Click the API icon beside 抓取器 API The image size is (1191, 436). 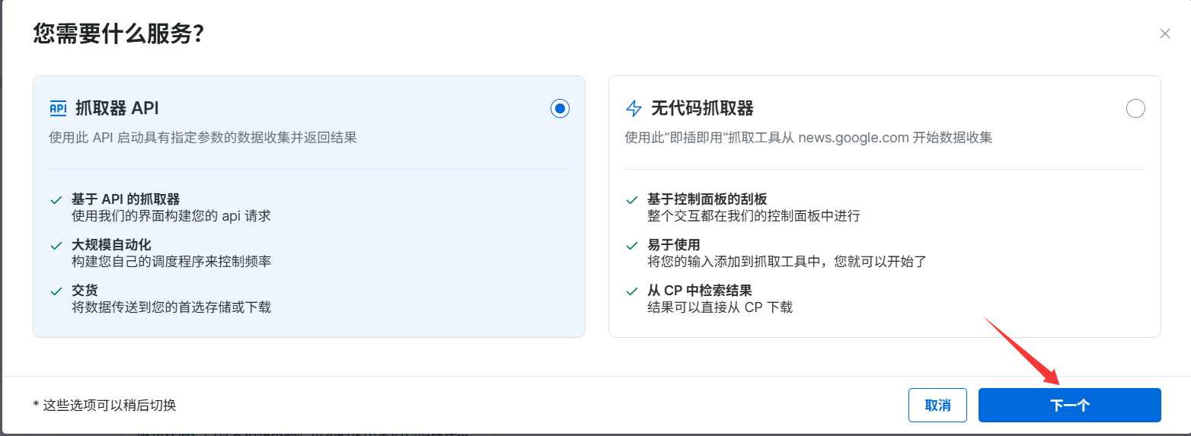point(58,108)
